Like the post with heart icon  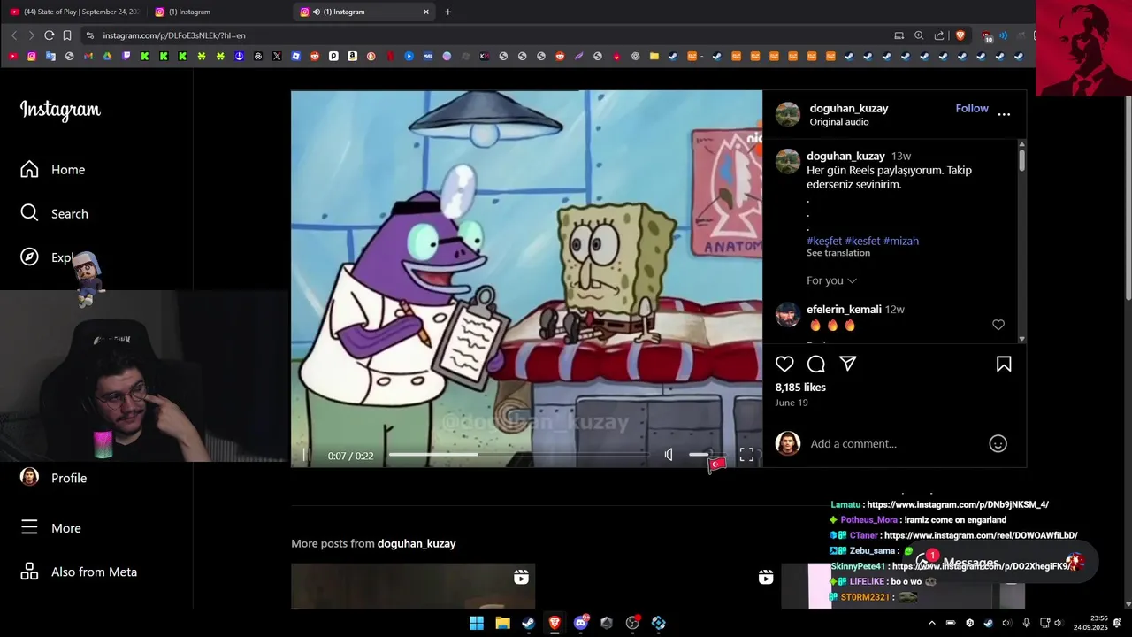tap(784, 364)
